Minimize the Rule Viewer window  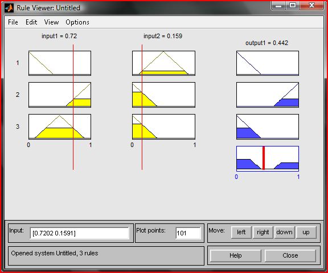tap(278, 6)
